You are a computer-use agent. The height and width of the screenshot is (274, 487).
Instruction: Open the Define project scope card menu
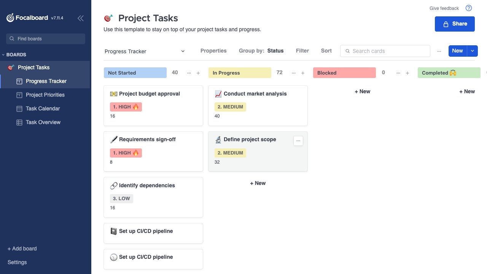(298, 141)
